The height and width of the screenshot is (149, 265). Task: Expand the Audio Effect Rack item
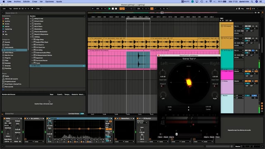(32, 42)
